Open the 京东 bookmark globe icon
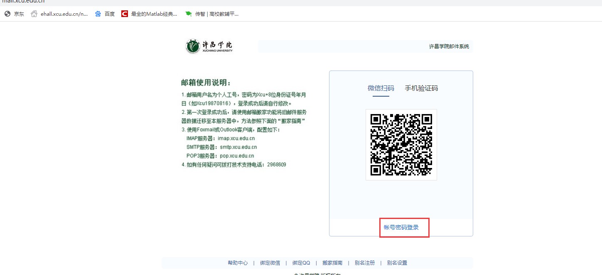Viewport: 602px width, 275px height. 7,14
